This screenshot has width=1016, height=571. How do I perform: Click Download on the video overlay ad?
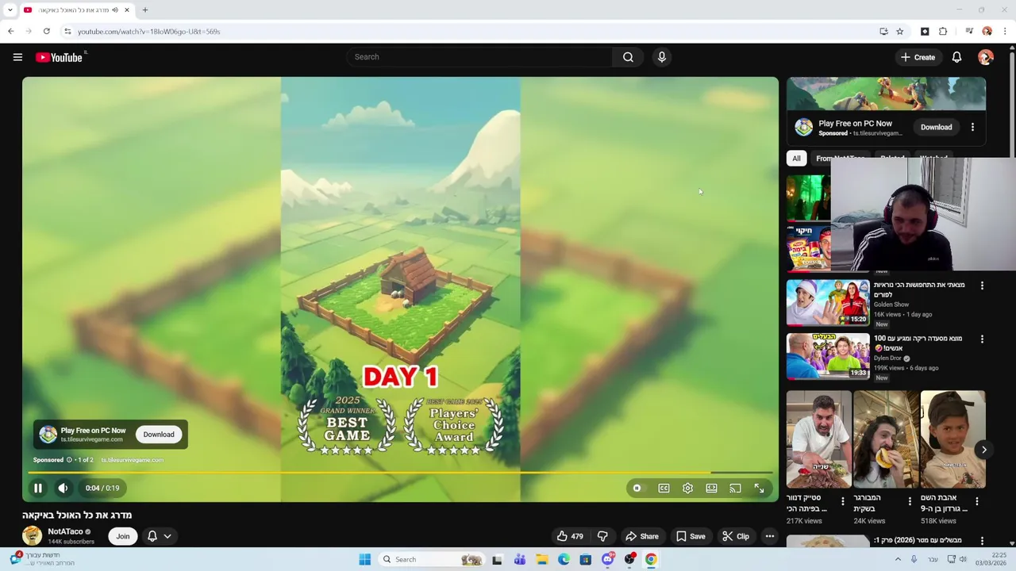159,434
